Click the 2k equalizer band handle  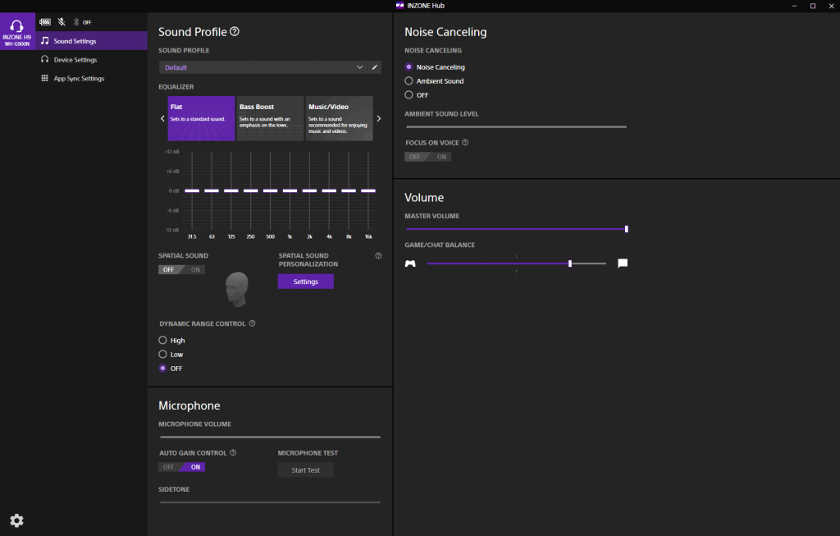click(x=309, y=190)
